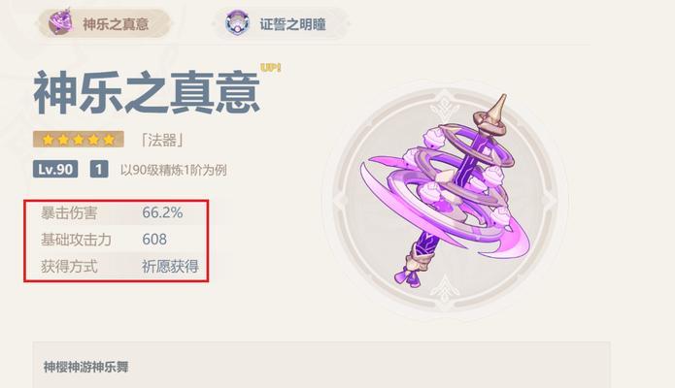675x388 pixels.
Task: Click the large 神乐之真意 title heading
Action: pyautogui.click(x=148, y=93)
